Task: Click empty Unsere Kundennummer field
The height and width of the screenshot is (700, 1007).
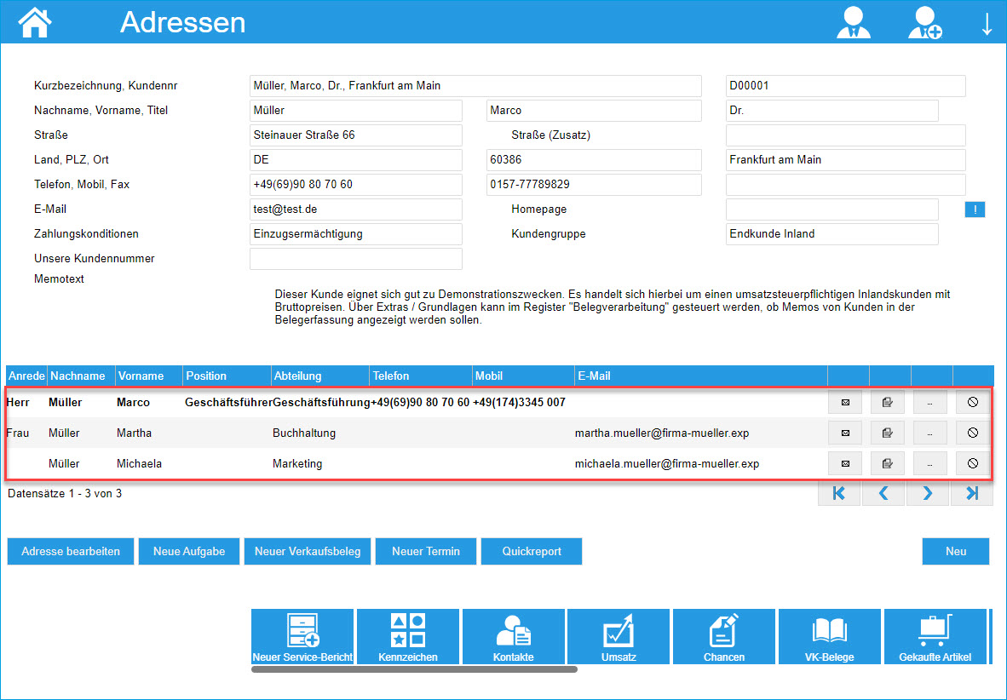Action: (356, 259)
